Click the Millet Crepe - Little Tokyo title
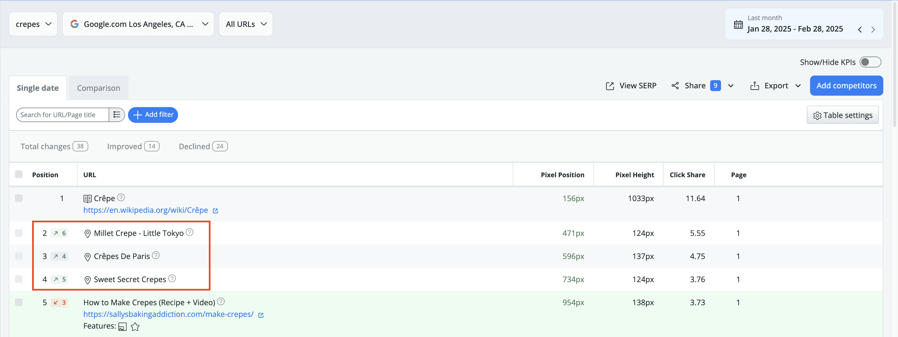 (139, 233)
